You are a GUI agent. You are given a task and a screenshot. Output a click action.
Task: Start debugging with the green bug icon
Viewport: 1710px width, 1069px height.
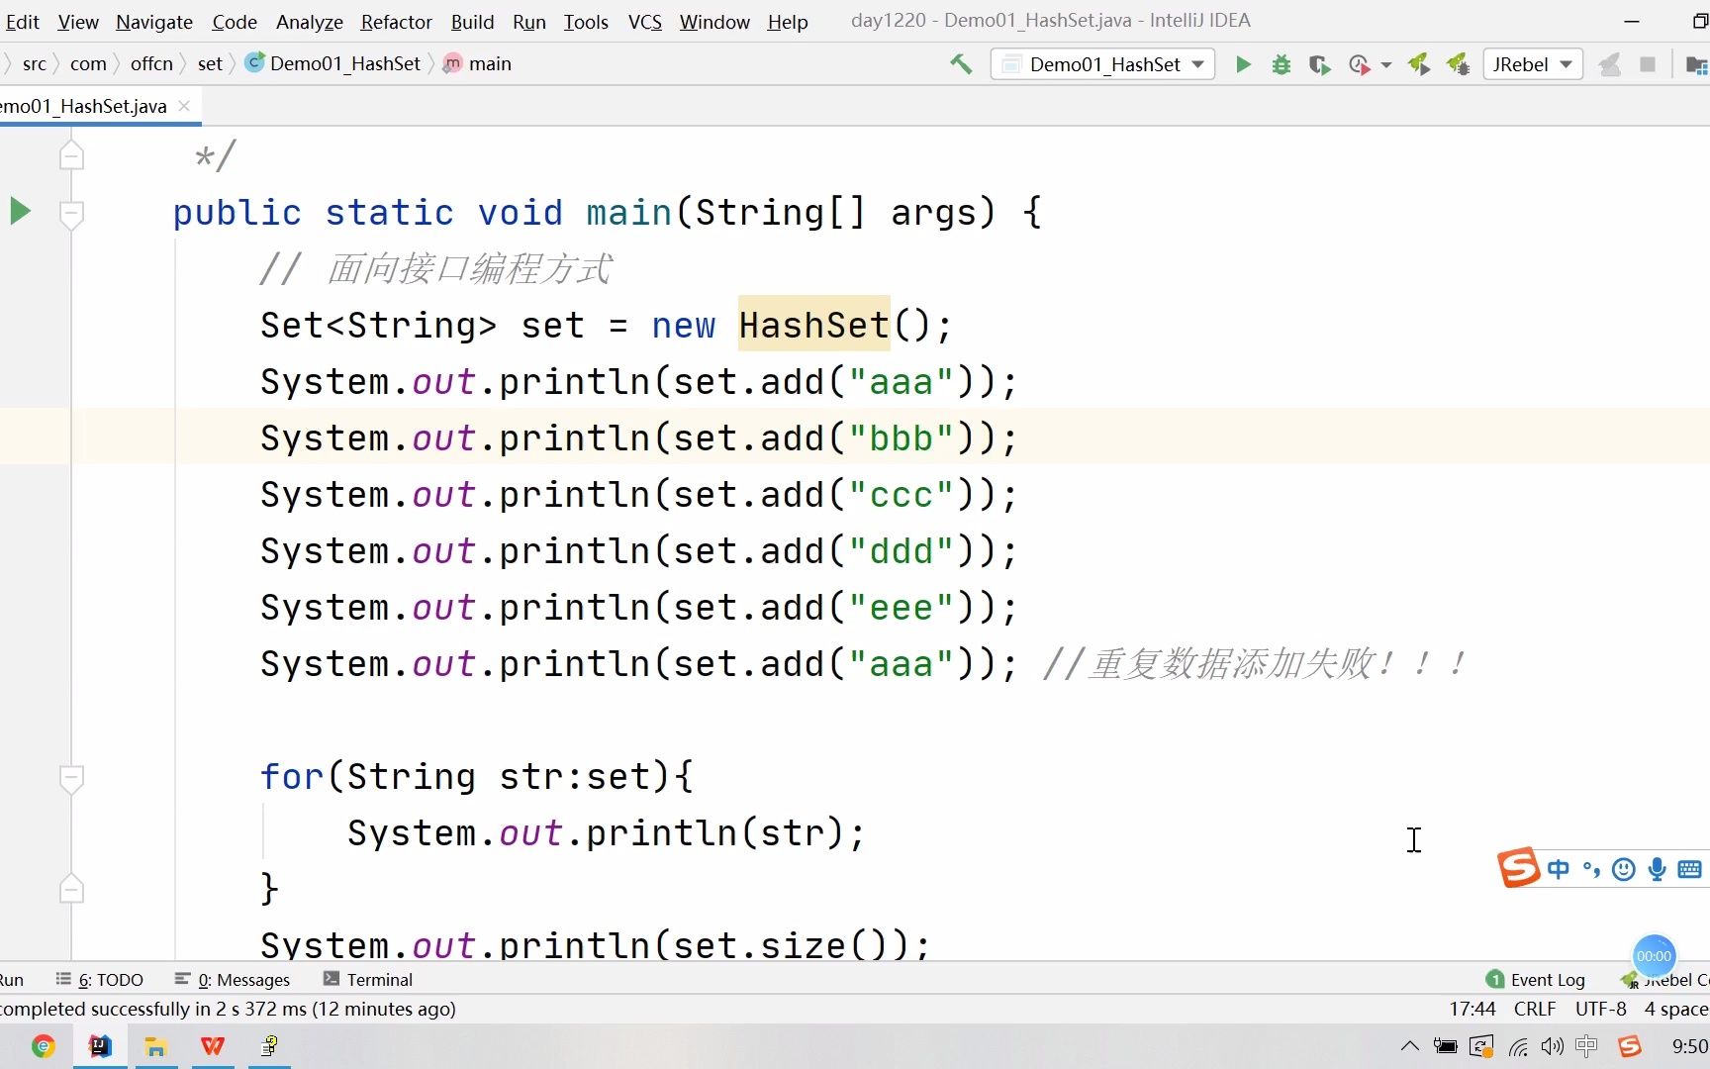[1282, 64]
